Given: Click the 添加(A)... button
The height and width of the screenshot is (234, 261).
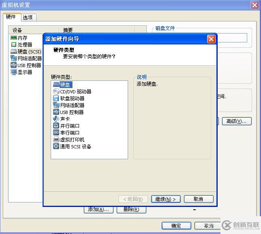Looking at the screenshot, I should [98, 209].
